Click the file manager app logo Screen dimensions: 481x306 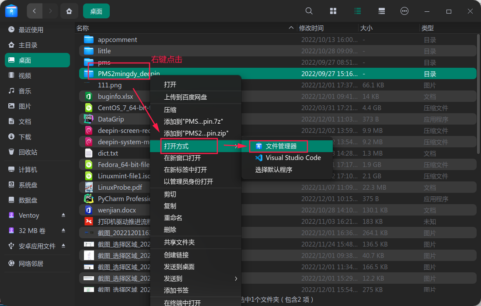click(11, 11)
